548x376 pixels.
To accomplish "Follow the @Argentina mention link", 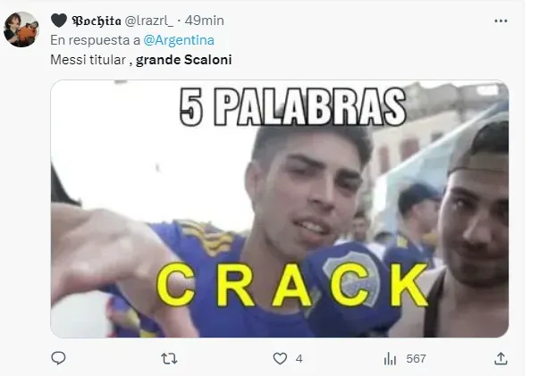I will click(x=179, y=40).
